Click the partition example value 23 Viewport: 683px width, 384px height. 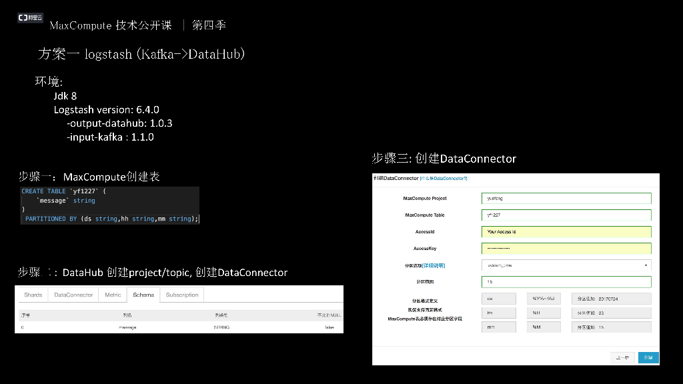(611, 313)
